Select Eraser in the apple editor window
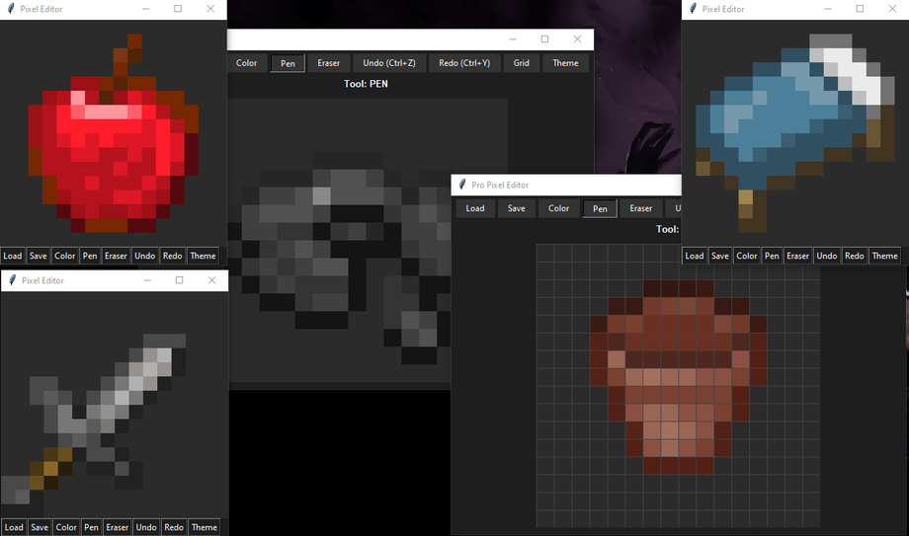The height and width of the screenshot is (536, 909). [x=116, y=256]
